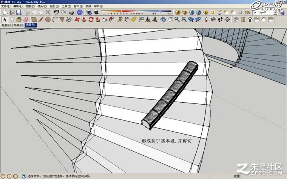Pick the Offset tool
The height and width of the screenshot is (179, 287).
[x=112, y=19]
